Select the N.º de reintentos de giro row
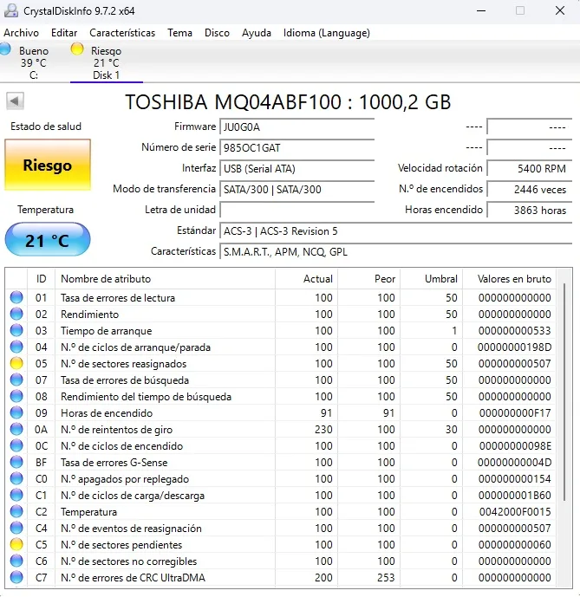Screen dimensions: 580x597 281,429
